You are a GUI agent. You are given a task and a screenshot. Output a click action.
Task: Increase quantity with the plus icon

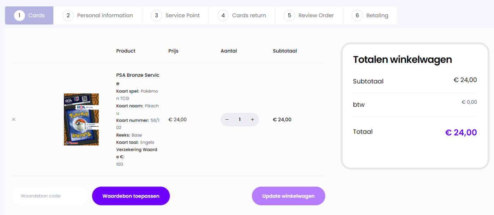point(252,120)
